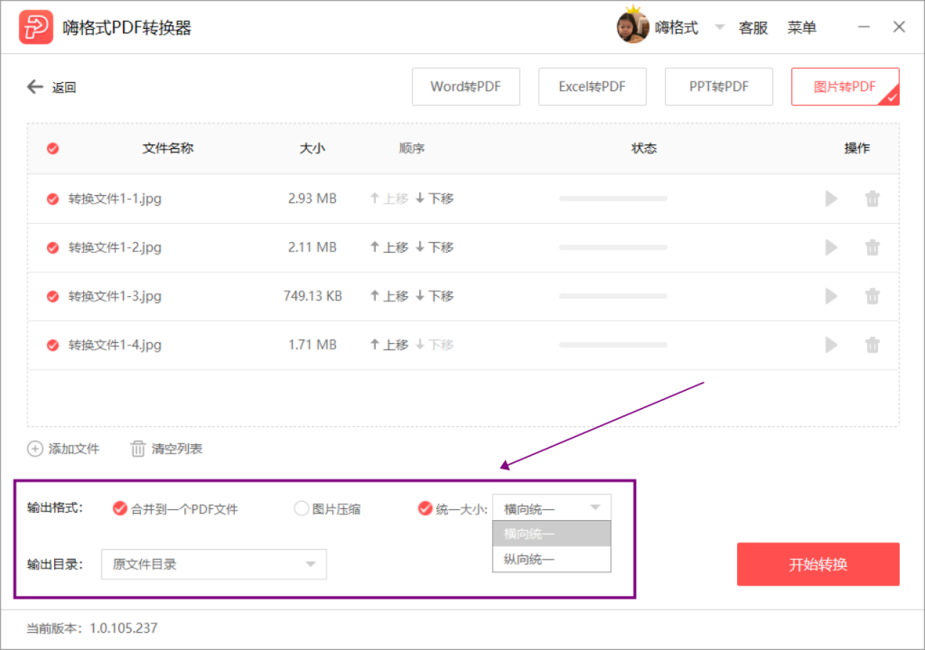
Task: Start converting 转换文件1-1.jpg with play icon
Action: point(831,199)
